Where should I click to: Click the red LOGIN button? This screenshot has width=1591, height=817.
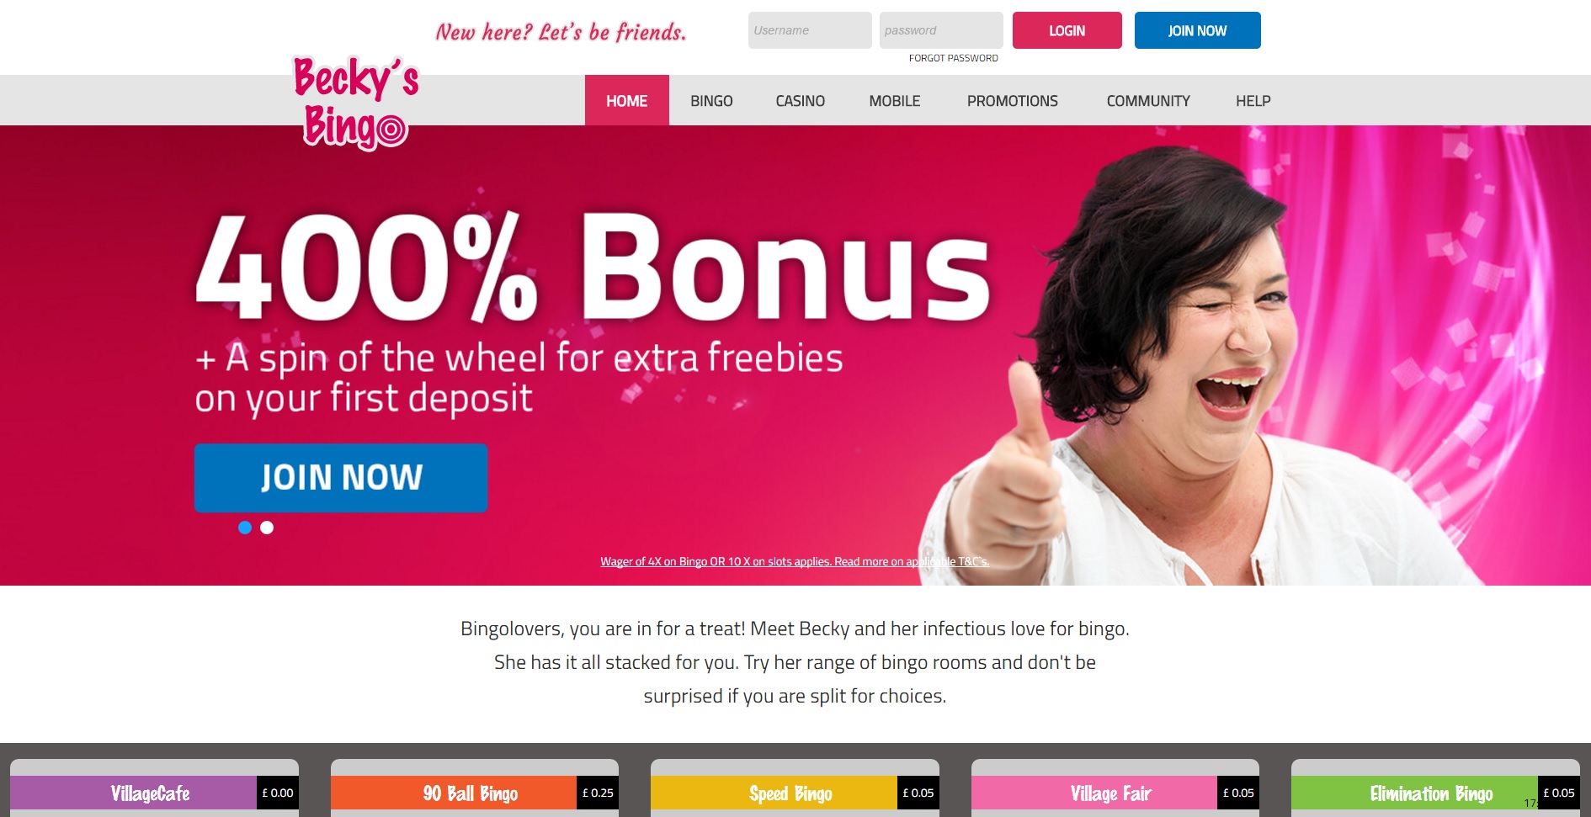[x=1067, y=30]
